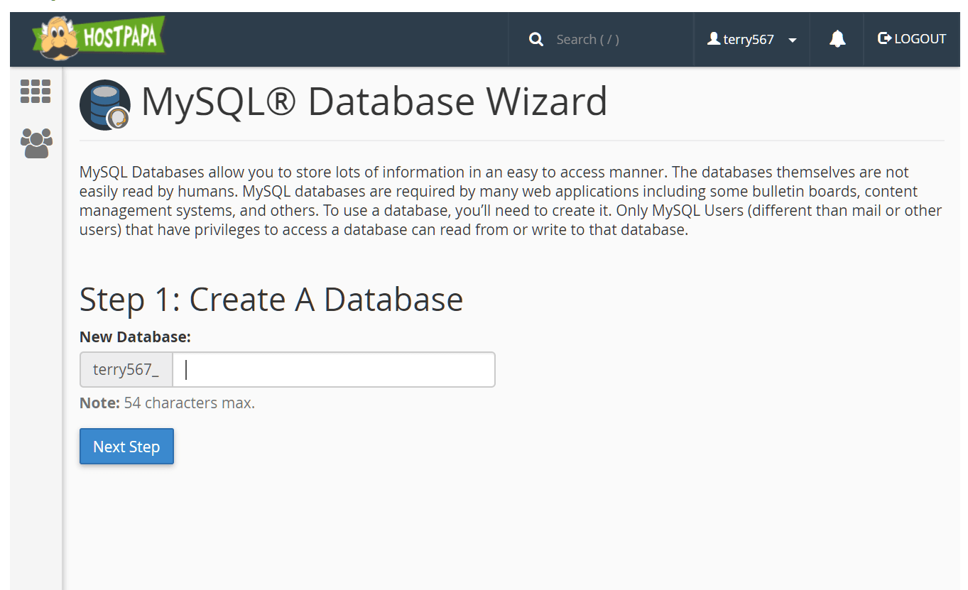Click the '54 characters max.' note
This screenshot has width=968, height=590.
point(189,403)
